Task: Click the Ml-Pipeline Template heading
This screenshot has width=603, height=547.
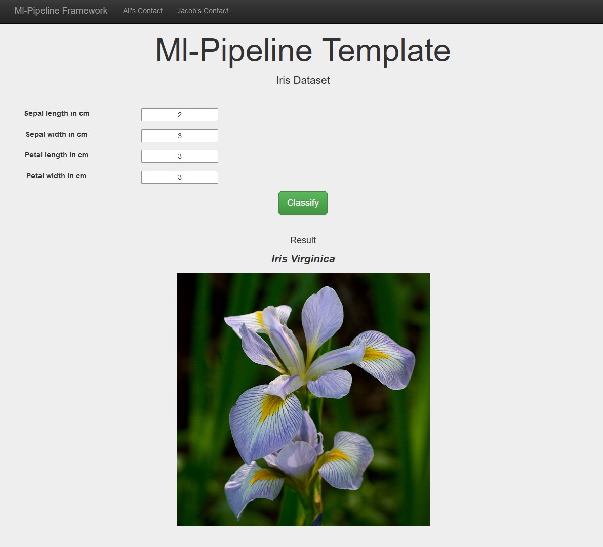Action: coord(302,50)
